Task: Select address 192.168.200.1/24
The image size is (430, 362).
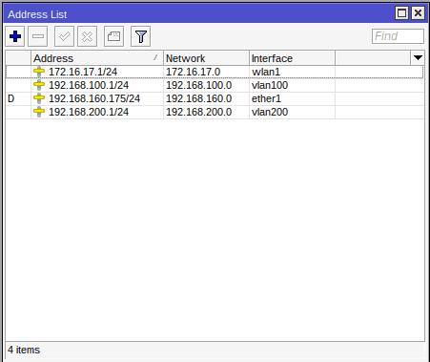Action: (89, 112)
